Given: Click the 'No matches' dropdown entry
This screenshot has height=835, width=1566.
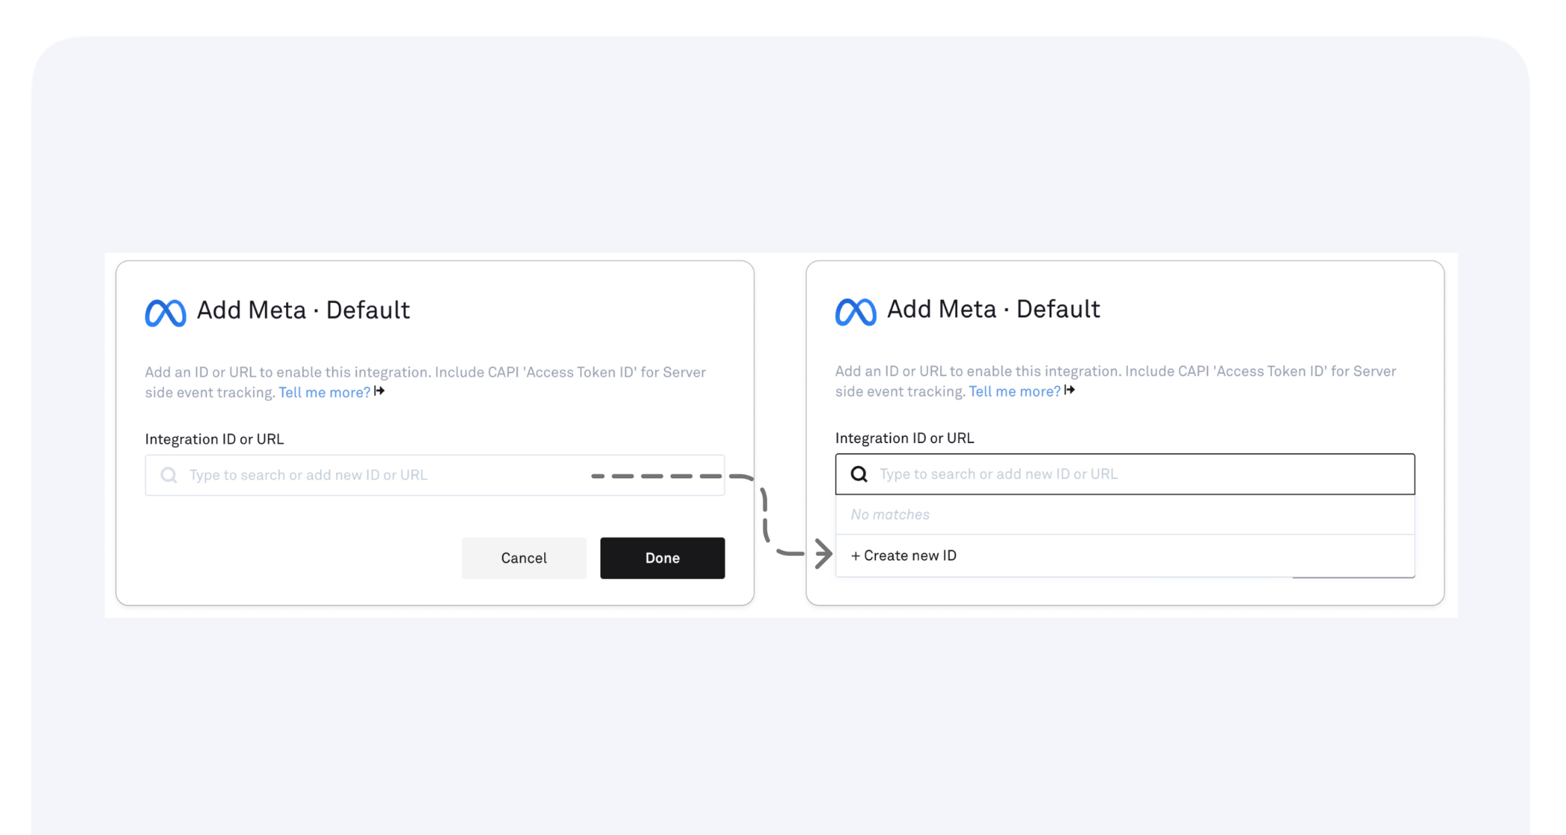Looking at the screenshot, I should click(x=890, y=514).
